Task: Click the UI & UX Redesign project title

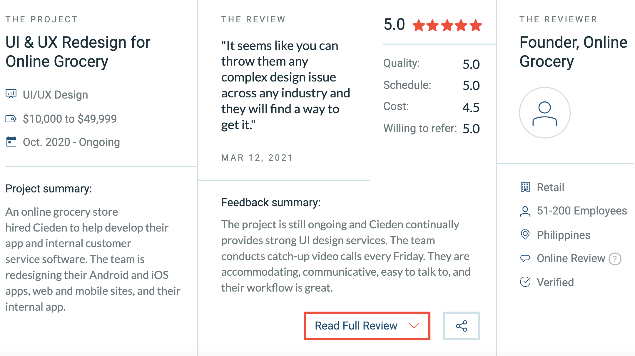Action: click(78, 52)
